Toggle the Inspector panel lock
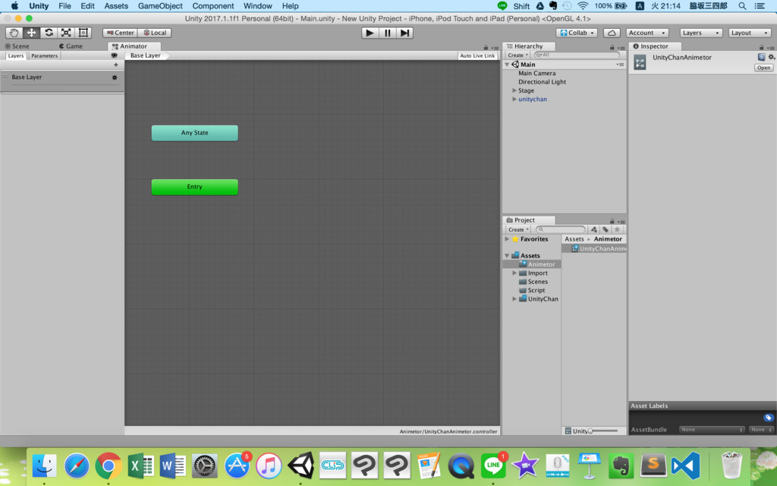This screenshot has width=777, height=486. (x=762, y=47)
